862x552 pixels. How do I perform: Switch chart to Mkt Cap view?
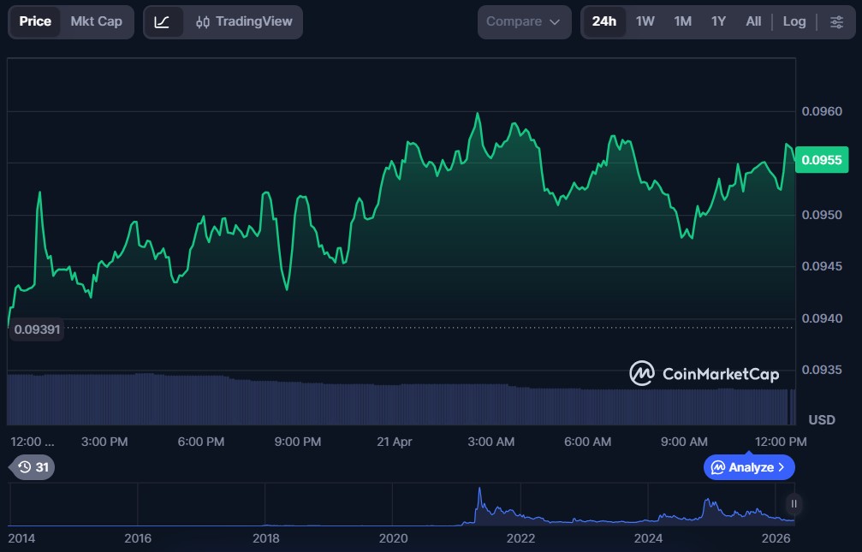(96, 21)
